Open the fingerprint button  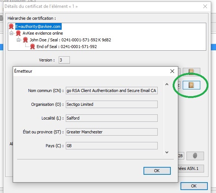click(195, 156)
